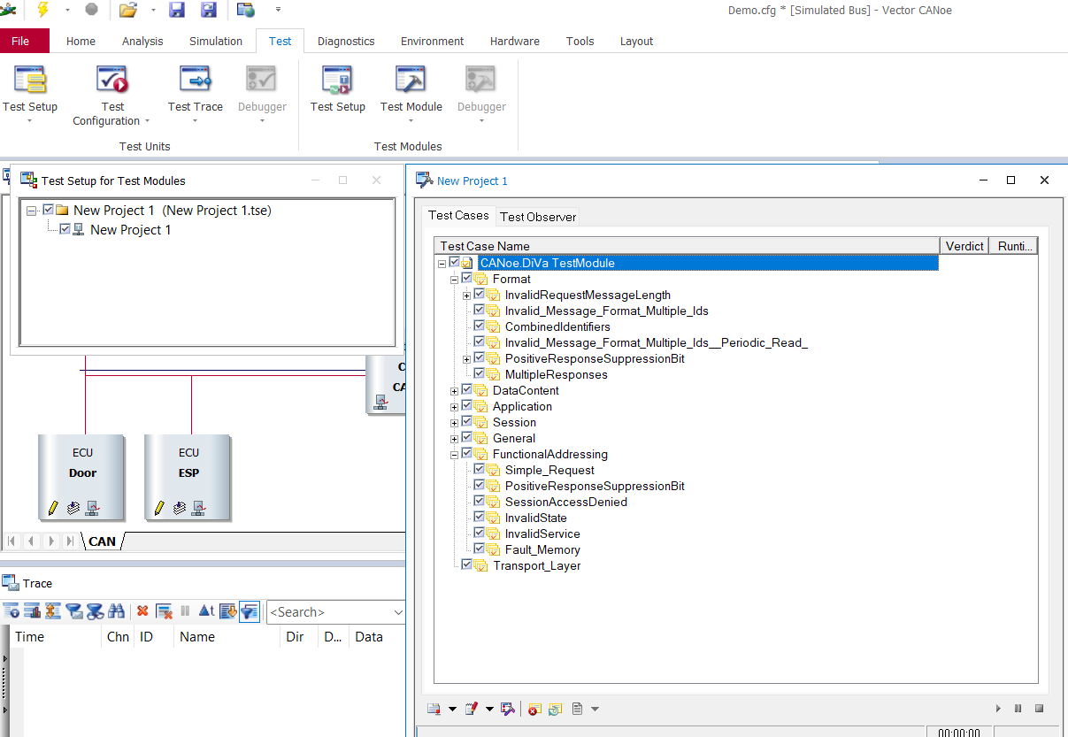Toggle the CombinedIdentifiers checkbox
The width and height of the screenshot is (1068, 737).
480,326
